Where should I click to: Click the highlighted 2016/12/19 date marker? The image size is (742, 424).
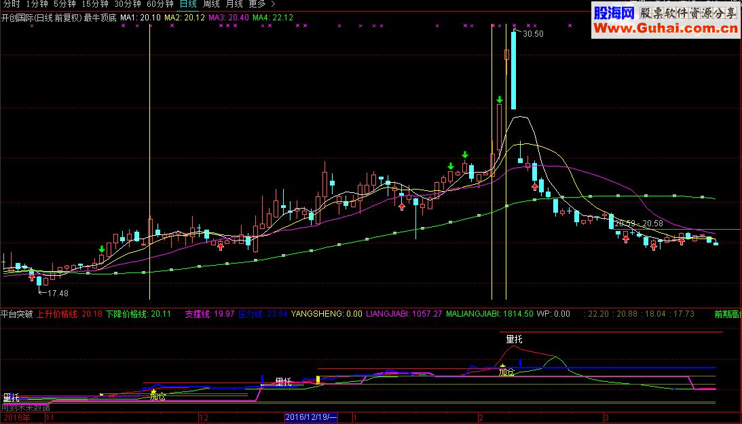[x=312, y=417]
